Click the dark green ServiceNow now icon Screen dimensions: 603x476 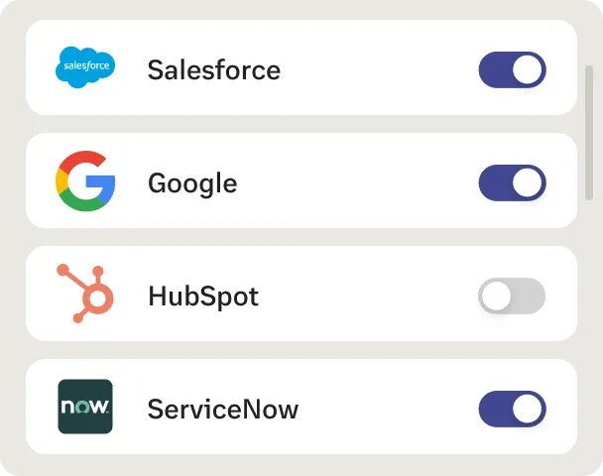pyautogui.click(x=85, y=407)
